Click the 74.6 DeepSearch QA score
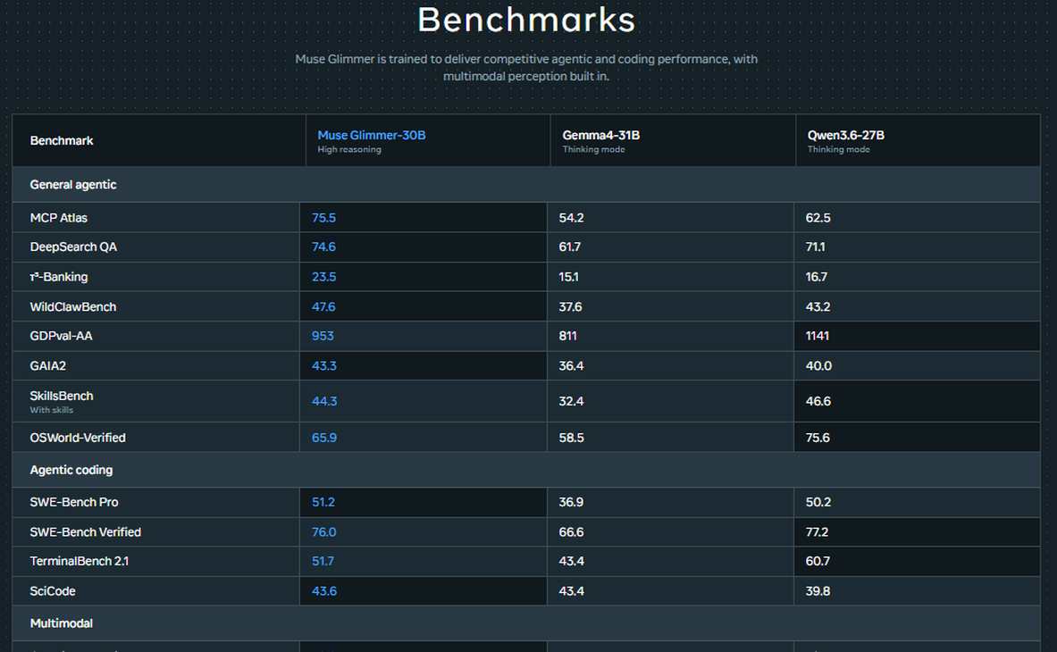 click(323, 247)
